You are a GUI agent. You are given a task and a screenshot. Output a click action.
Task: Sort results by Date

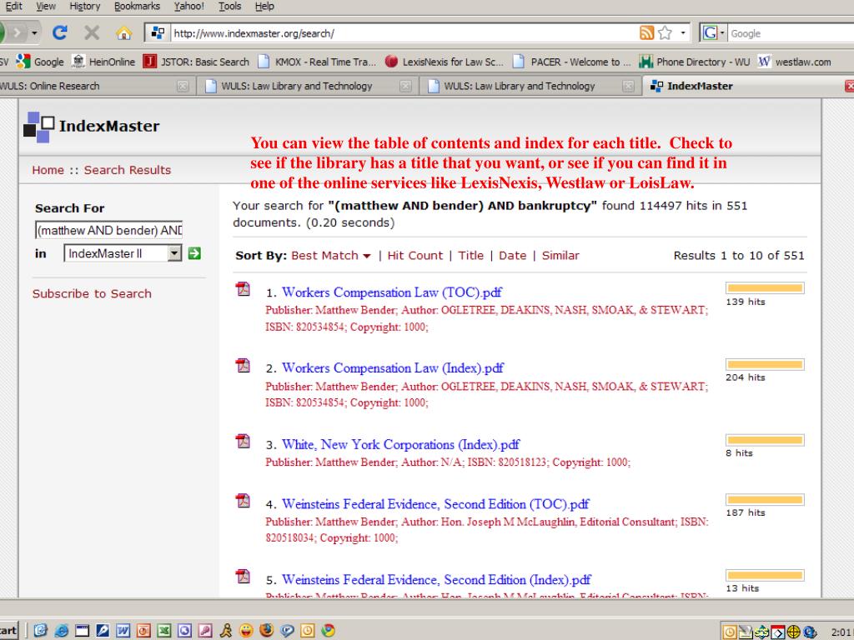(513, 255)
